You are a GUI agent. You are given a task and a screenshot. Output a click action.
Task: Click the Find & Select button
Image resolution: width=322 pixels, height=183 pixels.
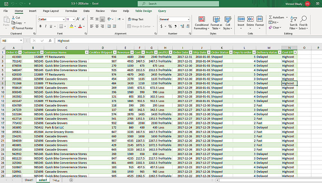click(x=303, y=23)
